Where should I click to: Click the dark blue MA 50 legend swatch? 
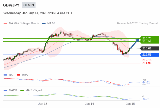(x=44, y=23)
